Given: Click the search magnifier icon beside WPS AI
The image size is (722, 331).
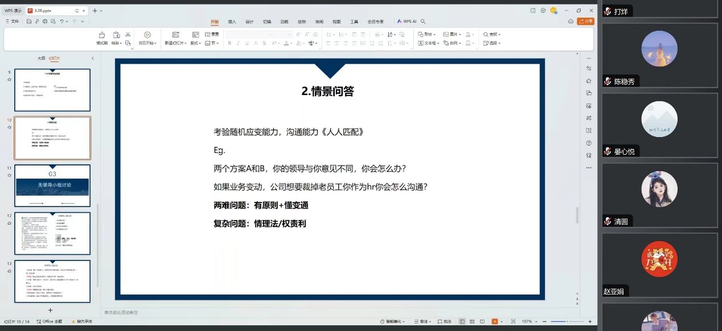Looking at the screenshot, I should pos(423,22).
